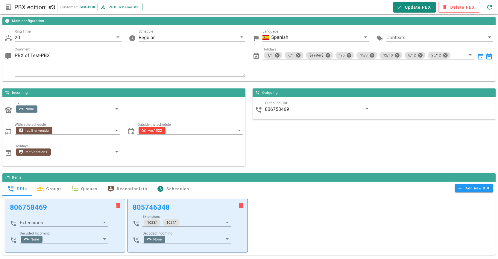Switch to the Receptionists tab
The image size is (498, 259).
tap(127, 189)
